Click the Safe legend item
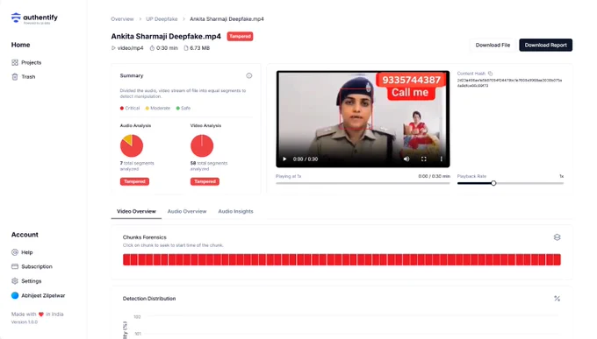Image resolution: width=597 pixels, height=339 pixels. click(x=183, y=109)
